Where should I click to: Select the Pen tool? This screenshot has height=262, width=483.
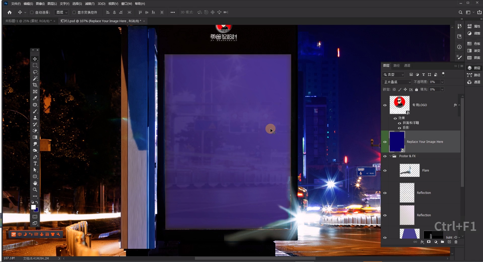pyautogui.click(x=35, y=157)
